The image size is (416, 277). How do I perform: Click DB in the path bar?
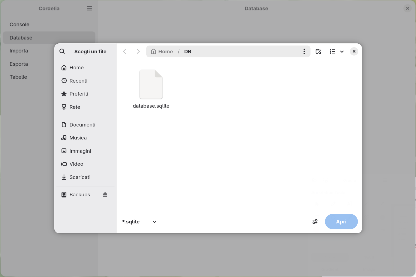(188, 52)
